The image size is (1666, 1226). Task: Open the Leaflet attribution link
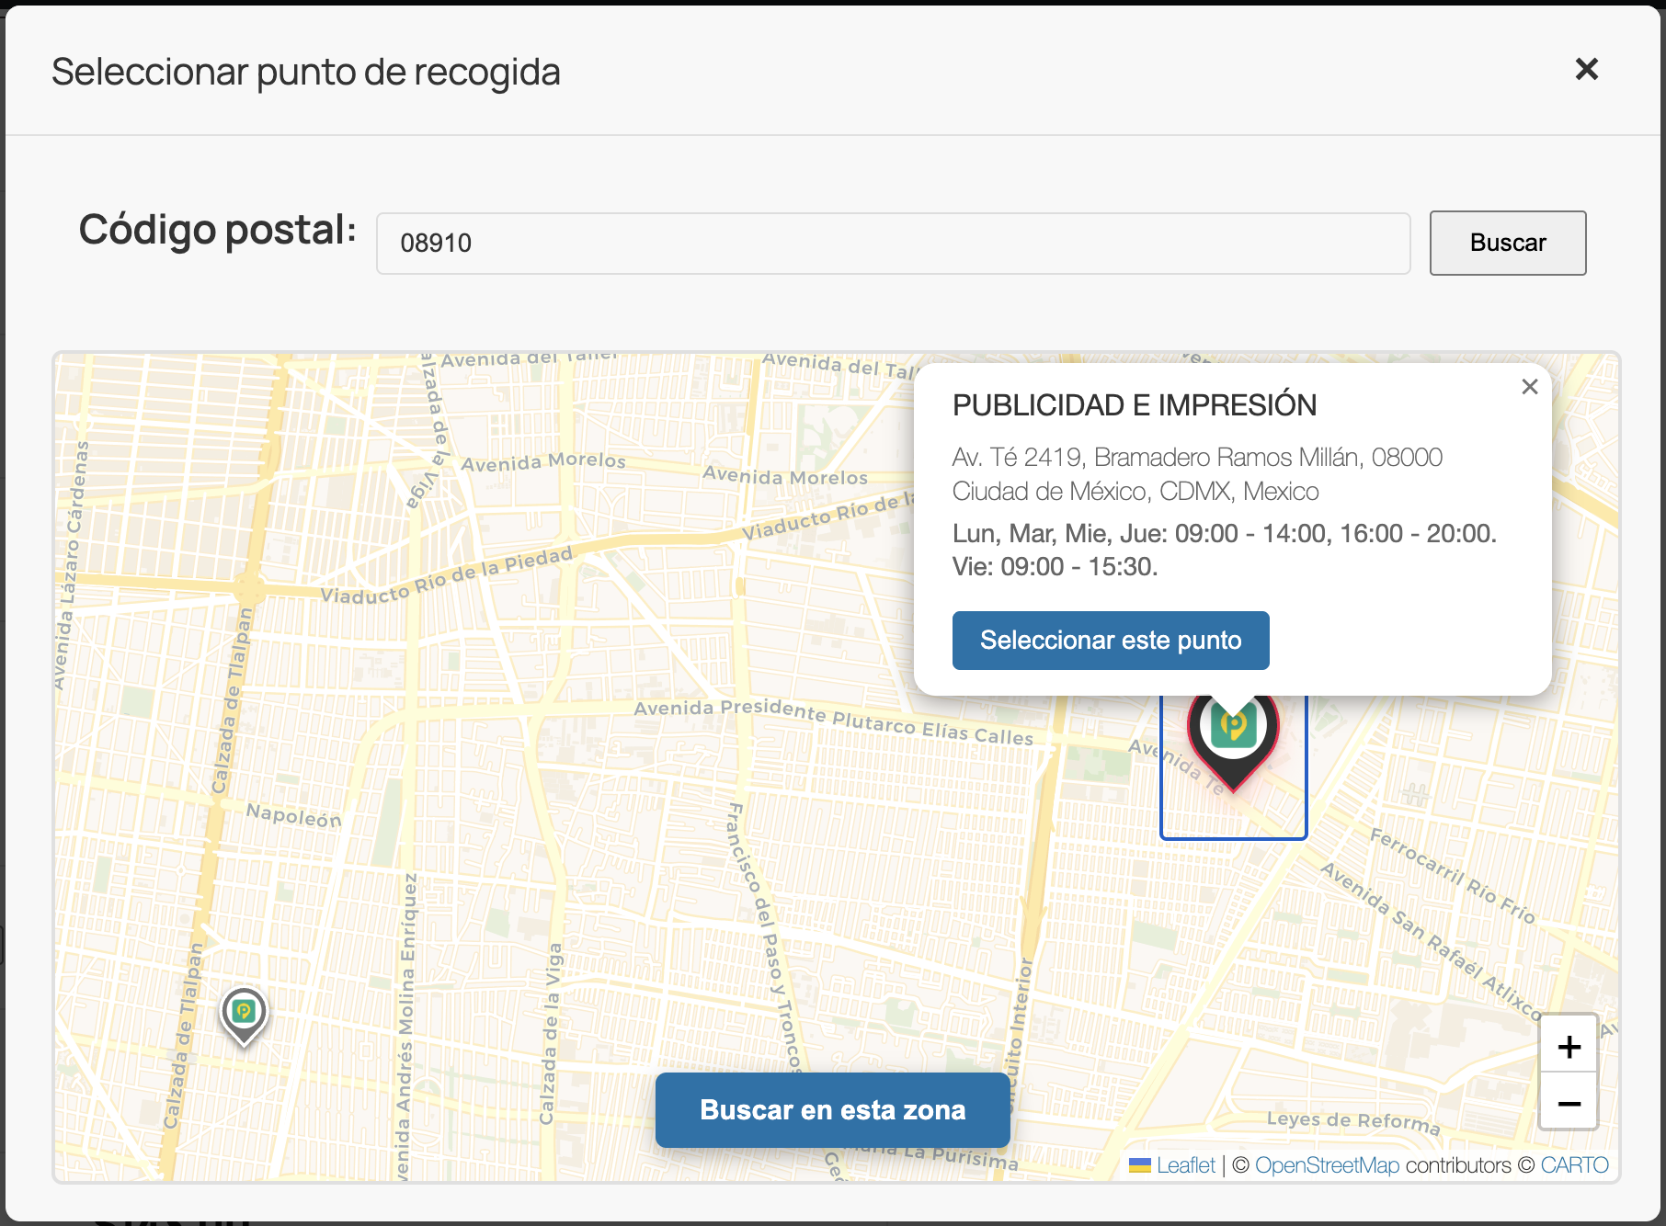coord(1186,1164)
